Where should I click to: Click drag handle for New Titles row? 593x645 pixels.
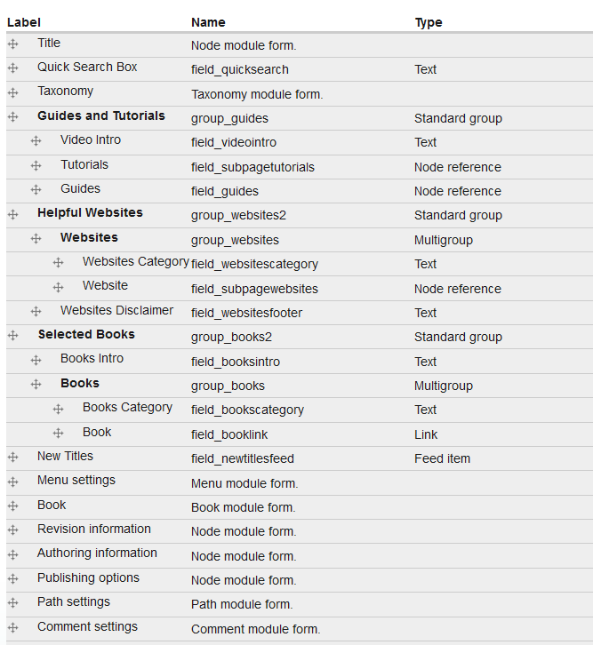pyautogui.click(x=12, y=457)
